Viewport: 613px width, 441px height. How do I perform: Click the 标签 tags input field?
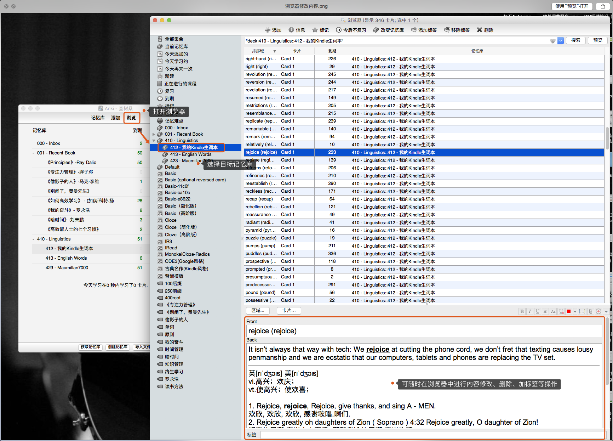(432, 435)
